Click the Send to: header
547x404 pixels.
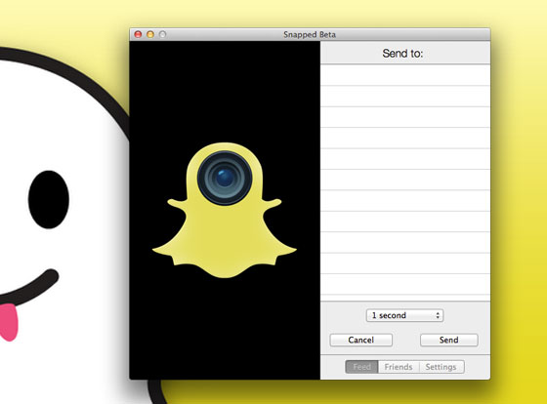(x=402, y=54)
